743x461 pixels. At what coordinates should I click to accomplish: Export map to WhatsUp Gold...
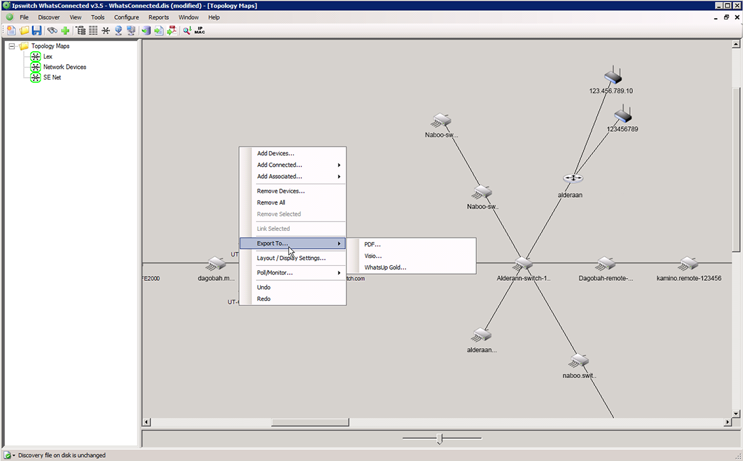pyautogui.click(x=412, y=267)
